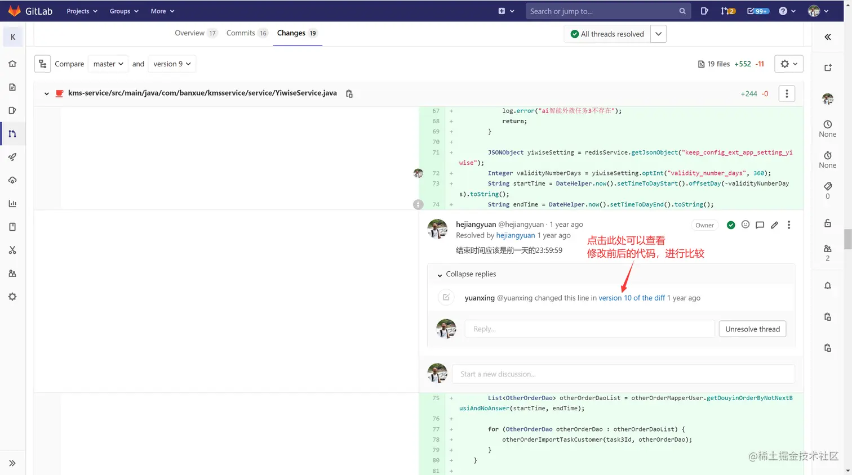Screen dimensions: 852x475
Task: Open the To-Do list 99+ icon
Action: click(757, 11)
